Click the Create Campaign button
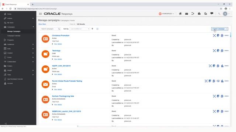 pyautogui.click(x=218, y=29)
